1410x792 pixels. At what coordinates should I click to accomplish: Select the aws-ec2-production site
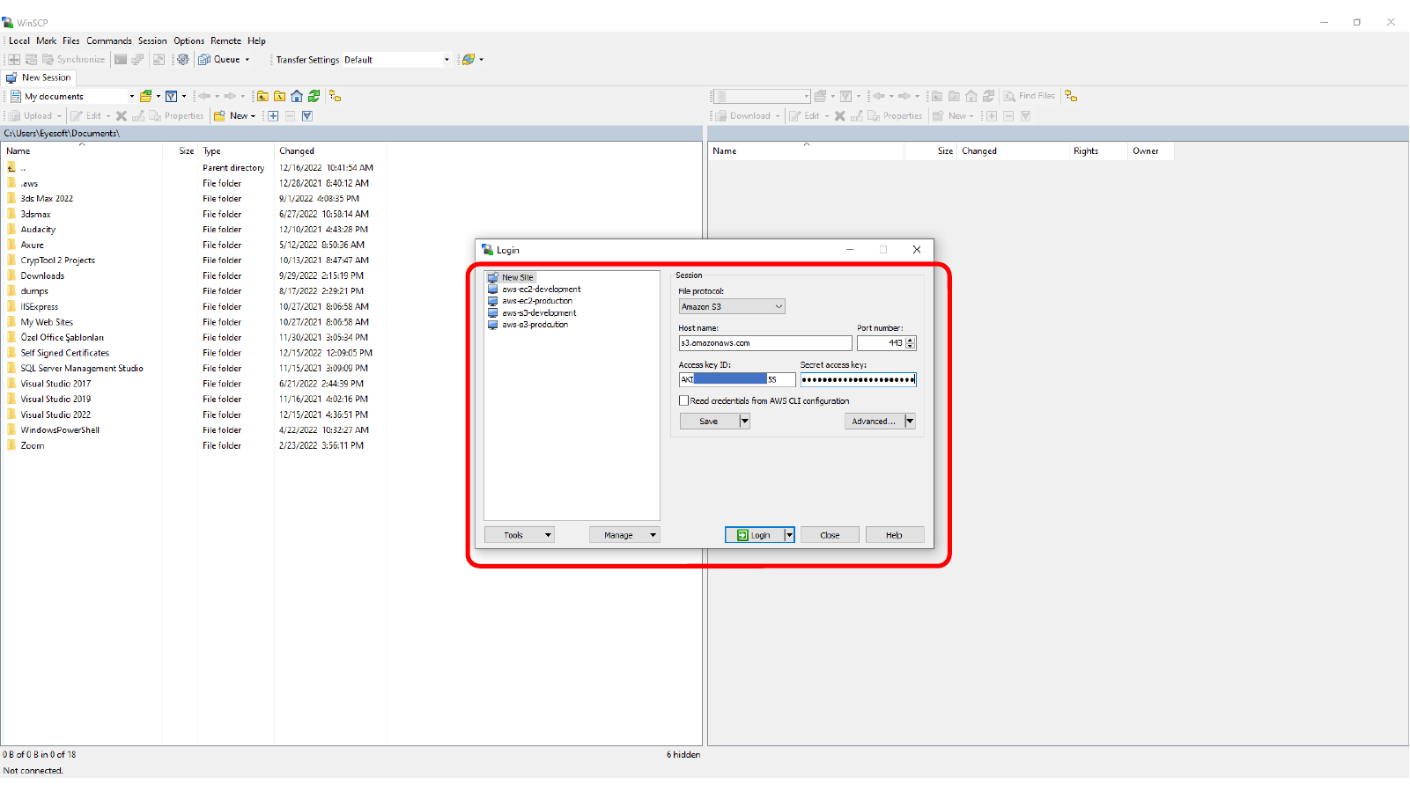tap(536, 301)
